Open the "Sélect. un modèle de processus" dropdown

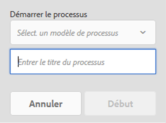pyautogui.click(x=83, y=33)
